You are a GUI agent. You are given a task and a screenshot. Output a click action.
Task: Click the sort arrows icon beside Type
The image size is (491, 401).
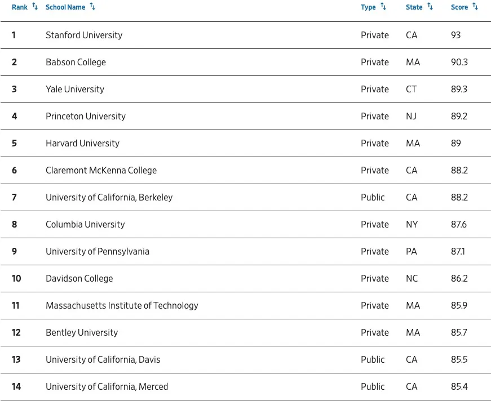pyautogui.click(x=383, y=7)
